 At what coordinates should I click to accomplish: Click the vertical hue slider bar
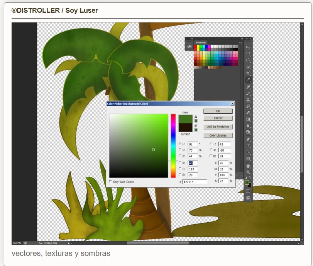pos(173,146)
